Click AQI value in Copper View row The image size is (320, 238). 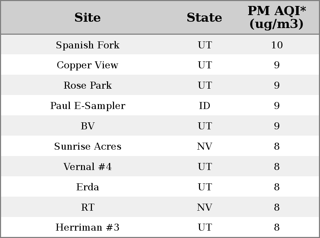[x=277, y=65]
